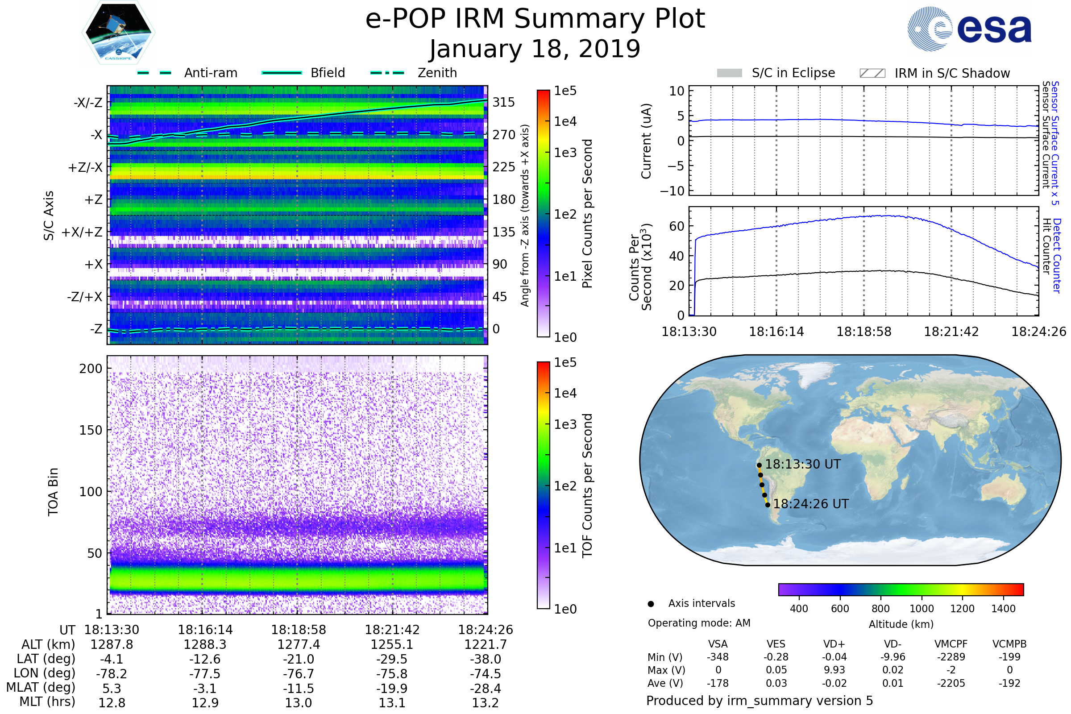Click the S/C in Eclipse gray legend patch
Screen dimensions: 1071x714
(729, 73)
